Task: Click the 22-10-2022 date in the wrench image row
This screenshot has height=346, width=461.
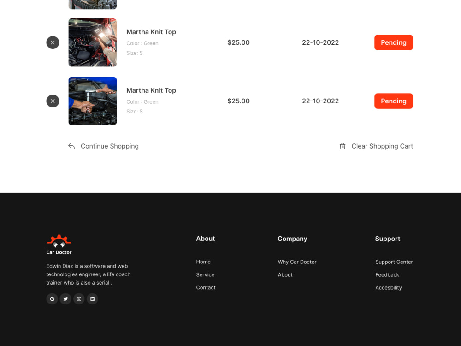Action: 320,101
